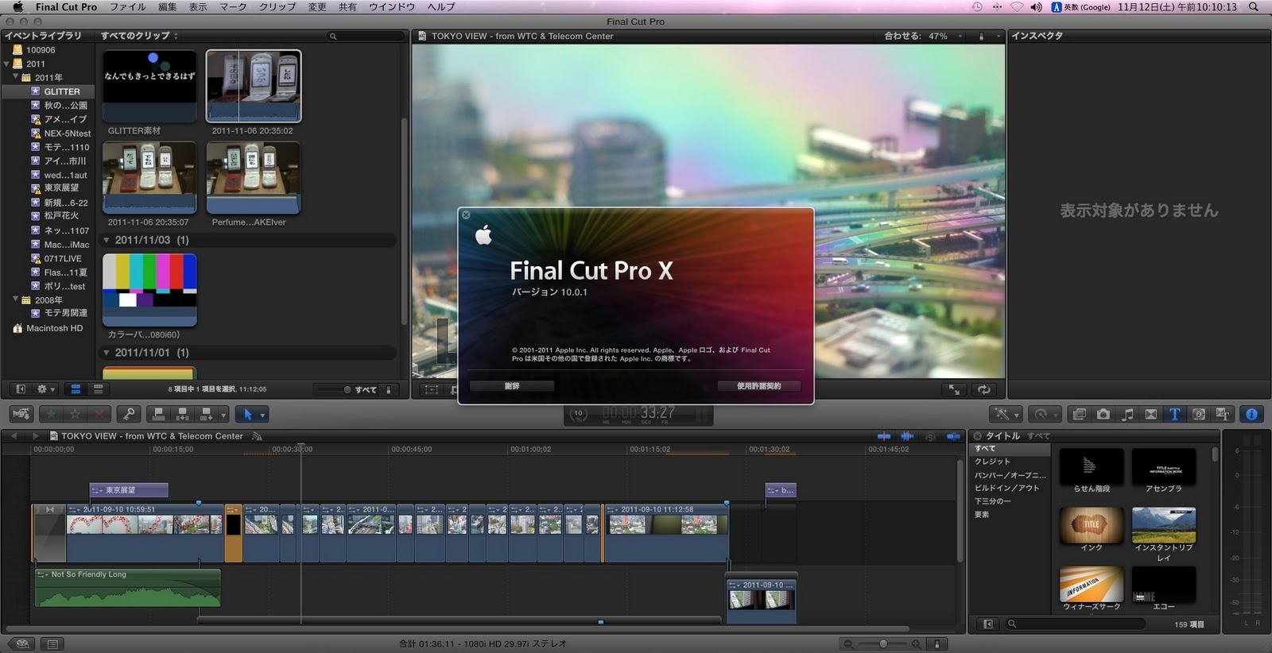Select the Not So Friendly Long audio clip
1272x653 pixels.
point(127,588)
